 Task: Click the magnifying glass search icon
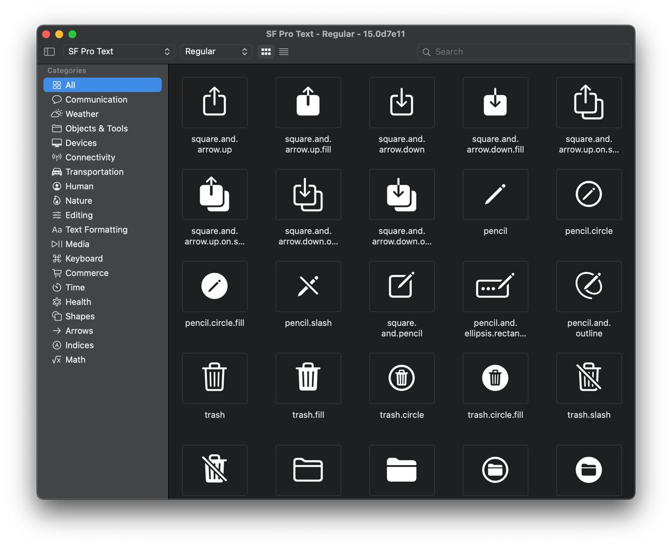point(426,52)
